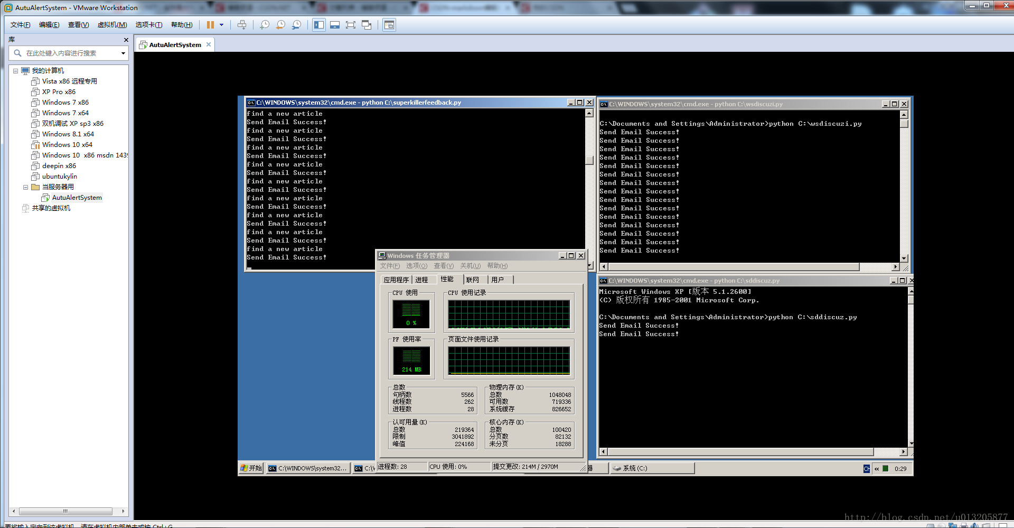This screenshot has height=528, width=1014.
Task: Close the library panel
Action: coord(126,40)
